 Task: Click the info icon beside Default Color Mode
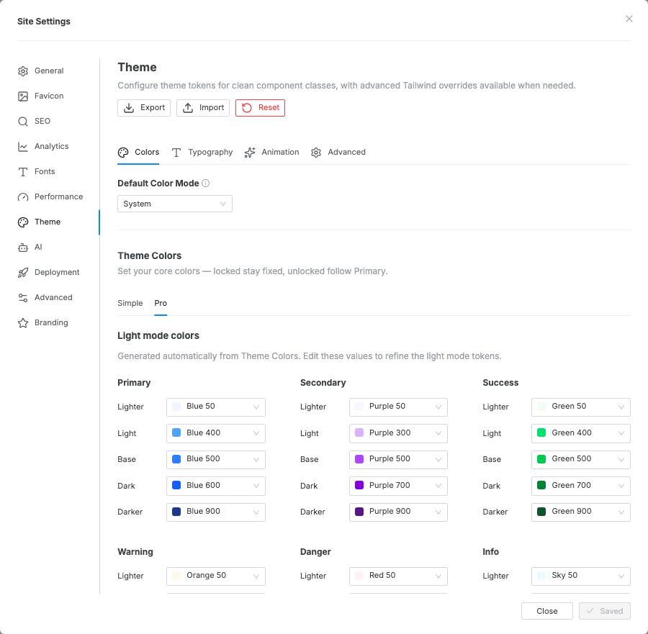click(205, 183)
